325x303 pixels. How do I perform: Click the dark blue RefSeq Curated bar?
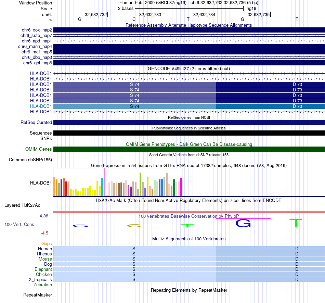(x=189, y=122)
